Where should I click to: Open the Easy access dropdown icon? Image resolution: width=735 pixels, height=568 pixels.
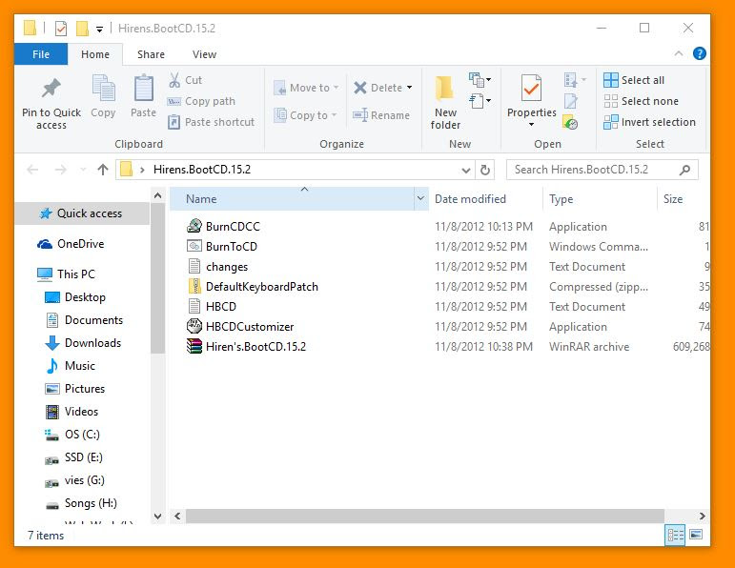[x=480, y=101]
